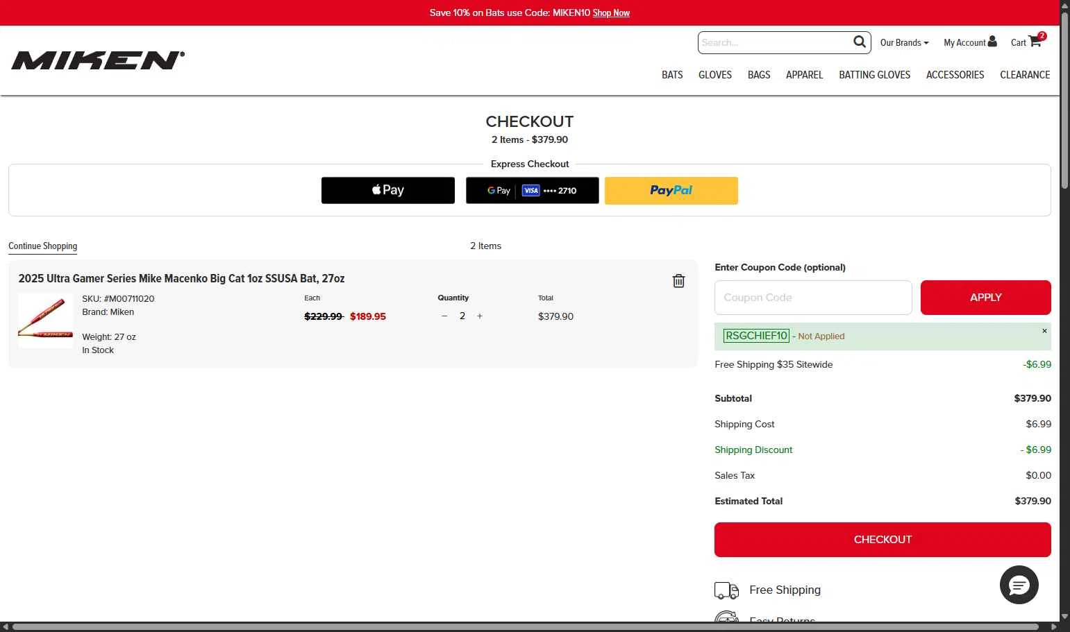The width and height of the screenshot is (1070, 632).
Task: Open the ACCESSORIES menu
Action: coord(955,75)
